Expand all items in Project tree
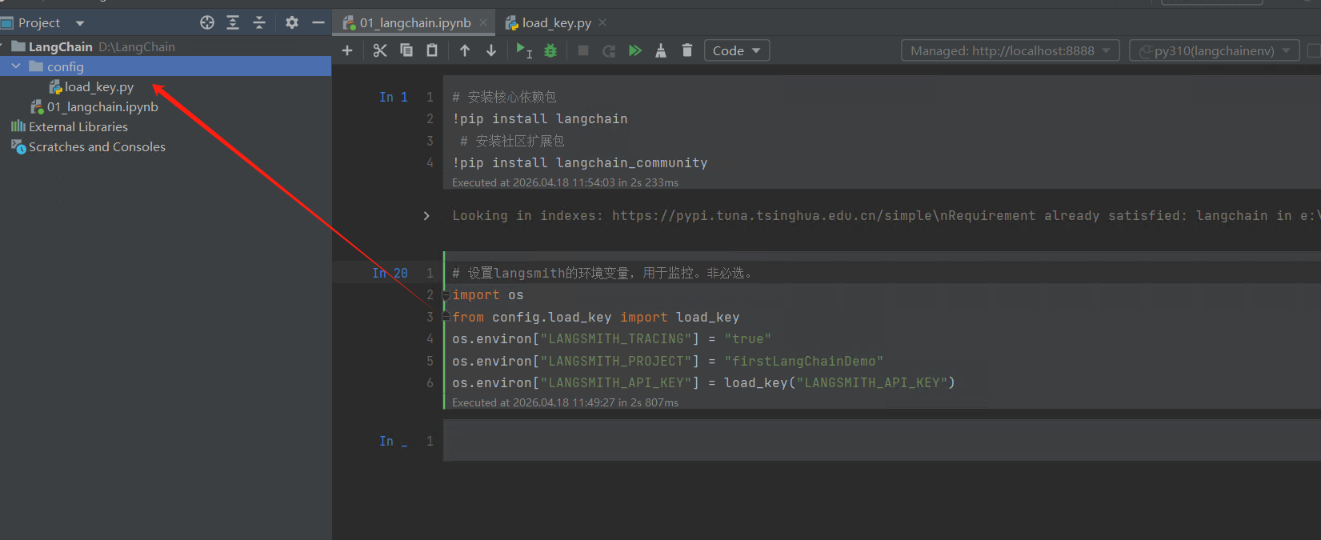This screenshot has height=540, width=1321. (233, 22)
